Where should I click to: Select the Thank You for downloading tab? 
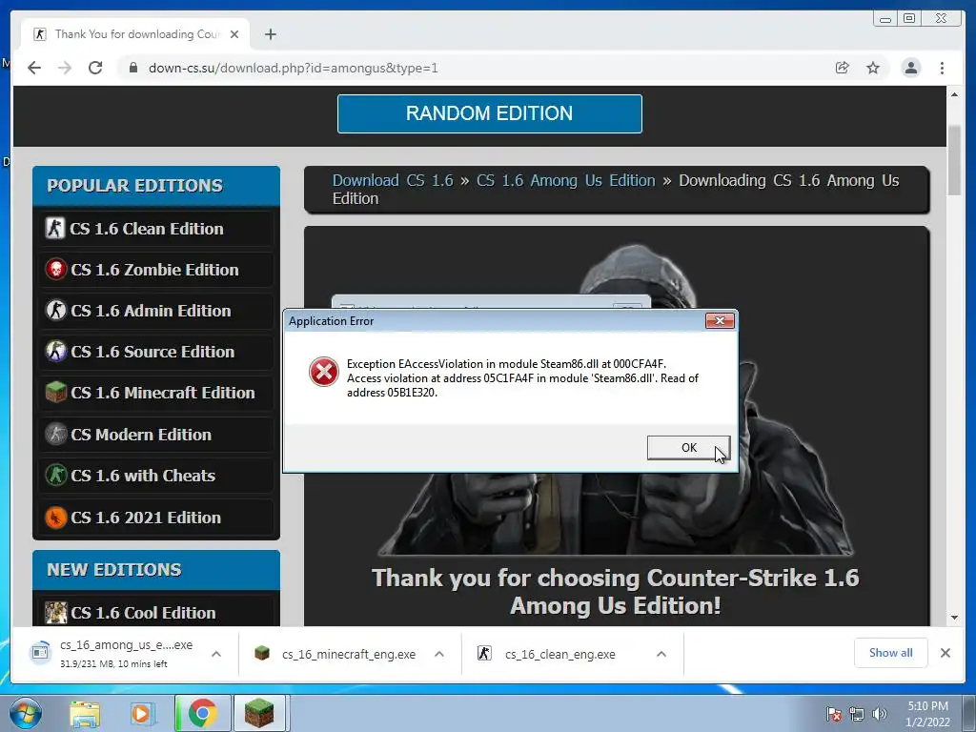tap(135, 34)
